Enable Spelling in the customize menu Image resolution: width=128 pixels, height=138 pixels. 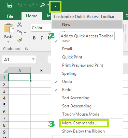(x=87, y=73)
